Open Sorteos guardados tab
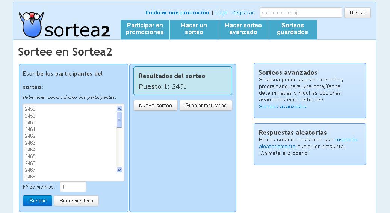This screenshot has height=213, width=390. click(x=292, y=29)
